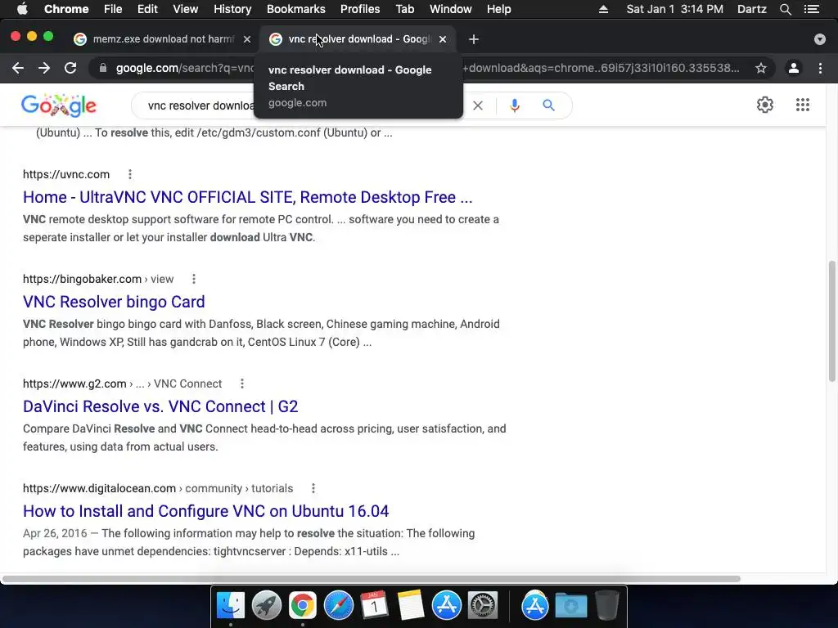The height and width of the screenshot is (628, 838).
Task: Open Calendar from the Dock
Action: click(x=374, y=606)
